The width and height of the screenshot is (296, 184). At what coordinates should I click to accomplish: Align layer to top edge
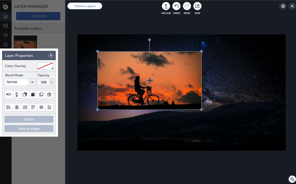[x=33, y=107]
